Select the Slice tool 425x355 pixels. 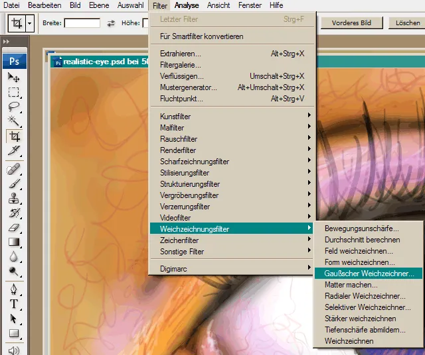tap(13, 150)
